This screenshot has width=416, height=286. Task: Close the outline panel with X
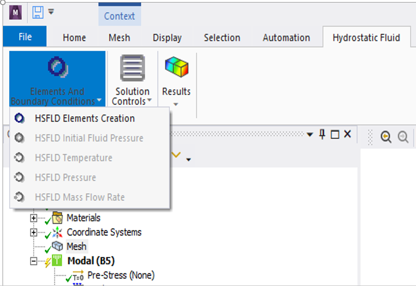(x=347, y=134)
